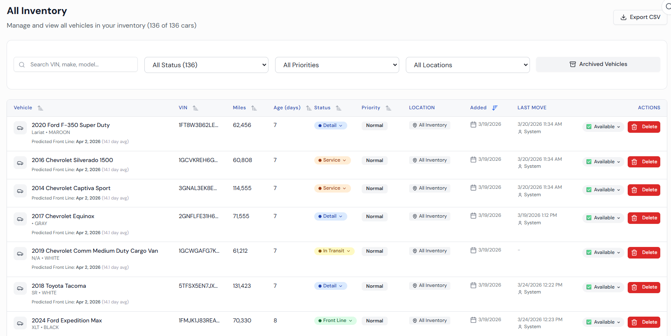This screenshot has width=671, height=336.
Task: Click 2019 Chevrolet Comm Medium Duty Cargo Van
Action: 95,251
